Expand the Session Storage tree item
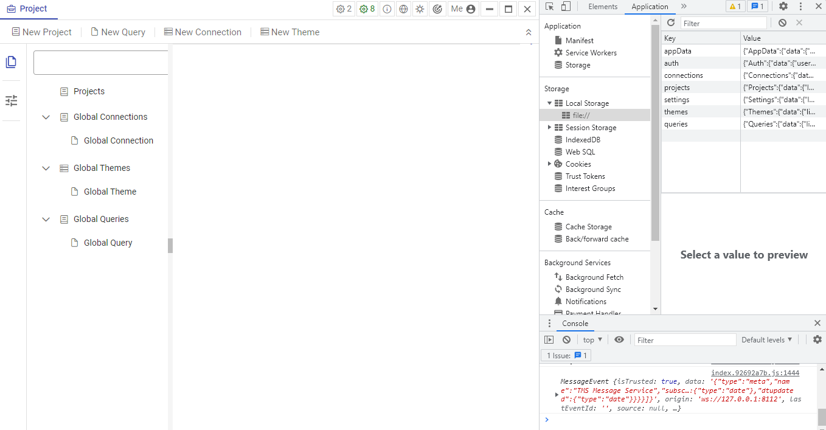The height and width of the screenshot is (430, 826). (x=550, y=127)
